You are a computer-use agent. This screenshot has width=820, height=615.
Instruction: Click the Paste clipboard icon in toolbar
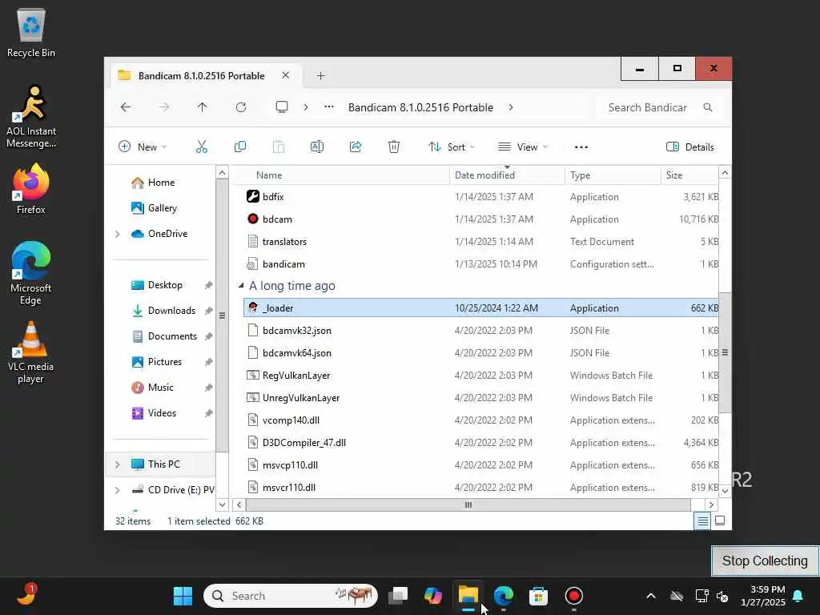279,147
